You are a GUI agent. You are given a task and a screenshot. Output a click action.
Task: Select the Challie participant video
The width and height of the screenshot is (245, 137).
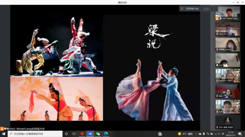coord(227,44)
